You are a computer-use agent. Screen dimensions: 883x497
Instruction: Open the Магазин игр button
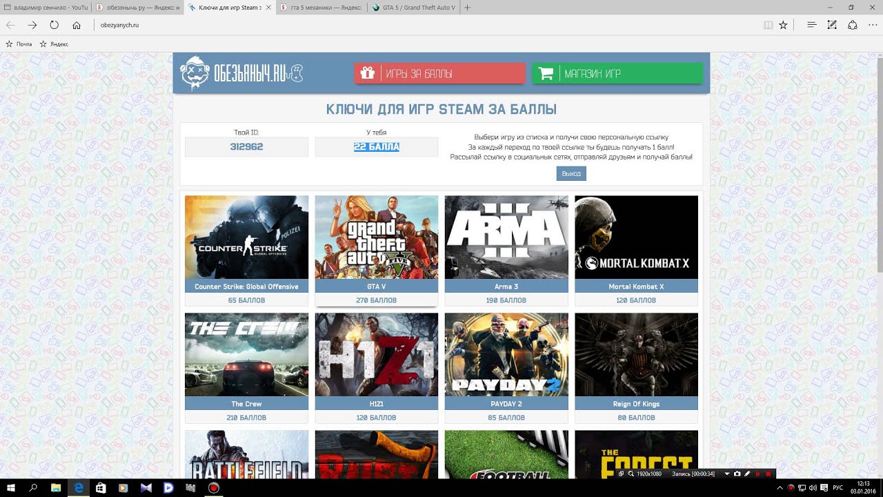[x=617, y=73]
